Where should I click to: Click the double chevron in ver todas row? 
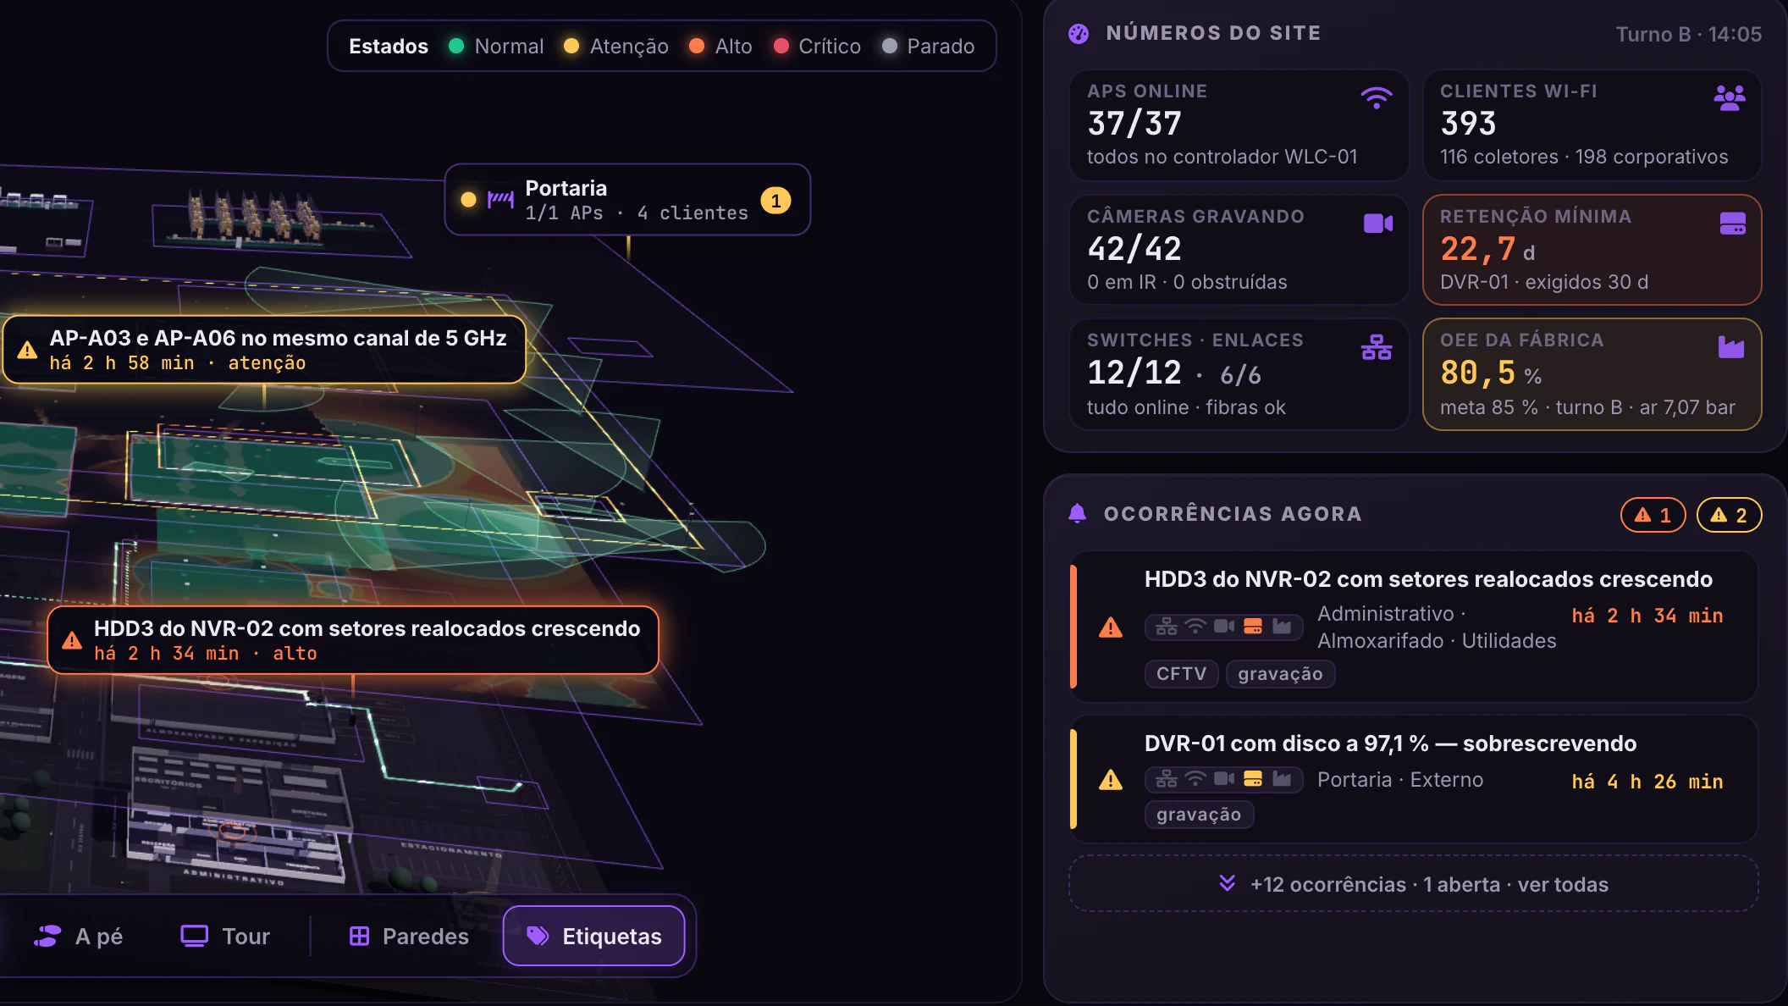(1227, 883)
